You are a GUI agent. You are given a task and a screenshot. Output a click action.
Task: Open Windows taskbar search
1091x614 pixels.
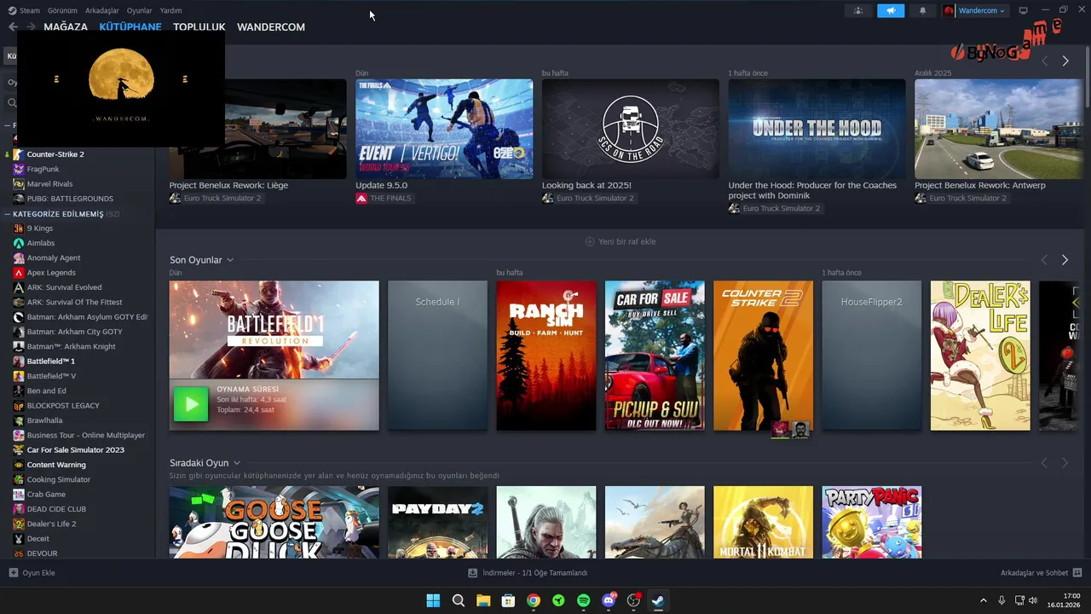(458, 600)
